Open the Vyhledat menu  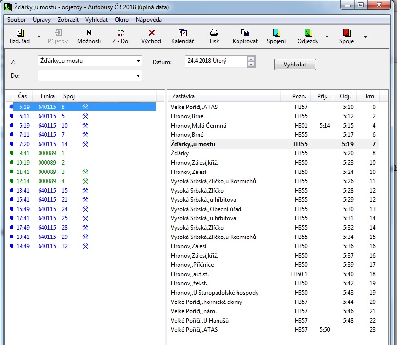[97, 20]
